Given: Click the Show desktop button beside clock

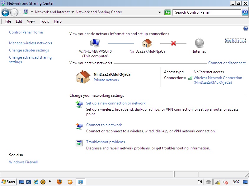Looking at the screenshot, I should pyautogui.click(x=245, y=182).
